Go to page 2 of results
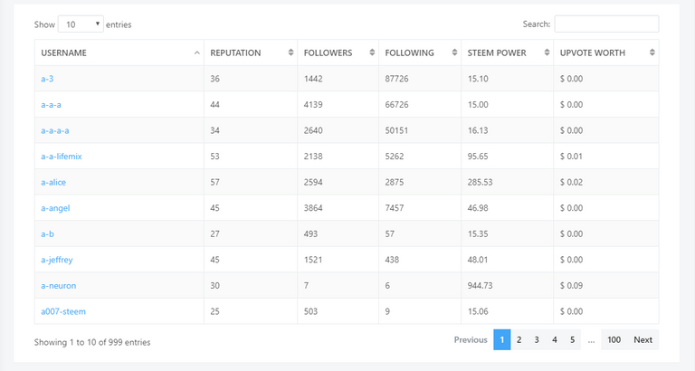The width and height of the screenshot is (695, 371). (x=519, y=340)
